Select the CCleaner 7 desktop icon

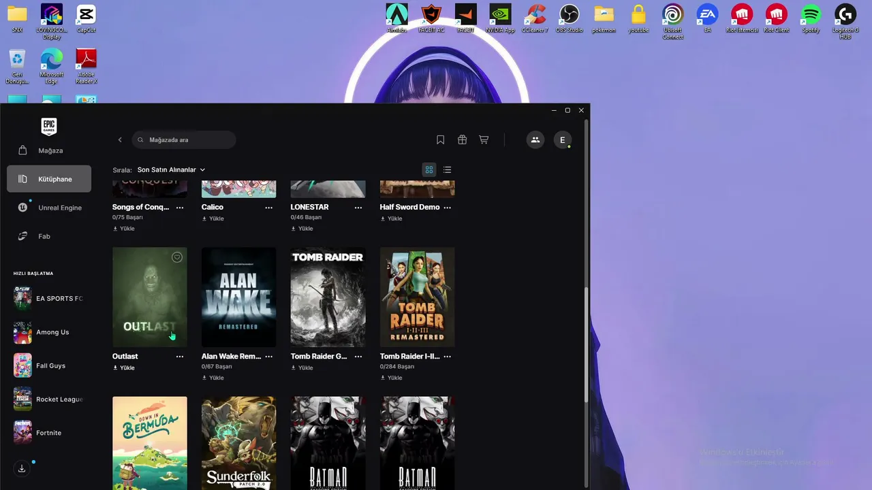click(x=535, y=18)
